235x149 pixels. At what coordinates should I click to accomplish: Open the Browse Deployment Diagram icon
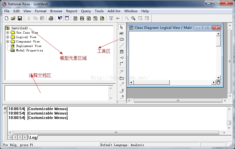[102, 18]
